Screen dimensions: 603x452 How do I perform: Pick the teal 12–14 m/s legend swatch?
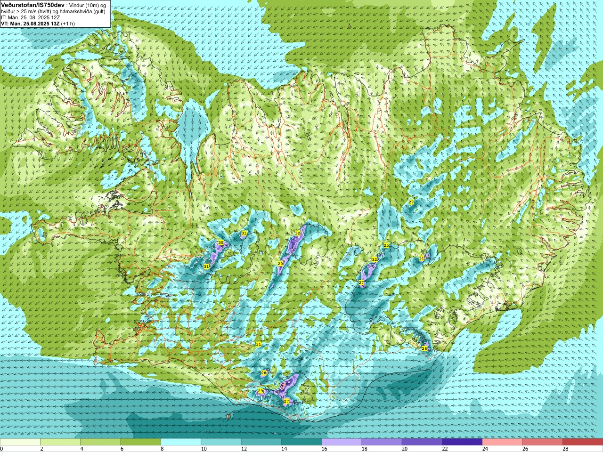tap(261, 442)
